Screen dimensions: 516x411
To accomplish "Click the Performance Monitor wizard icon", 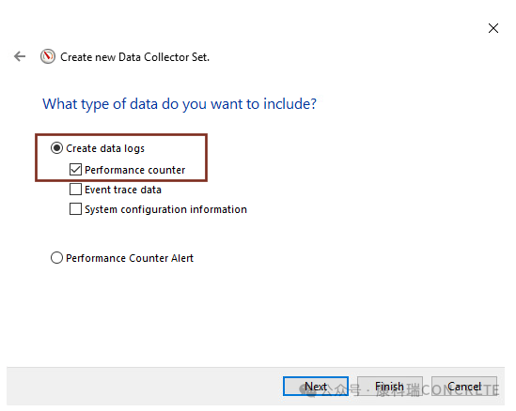I will tap(48, 56).
